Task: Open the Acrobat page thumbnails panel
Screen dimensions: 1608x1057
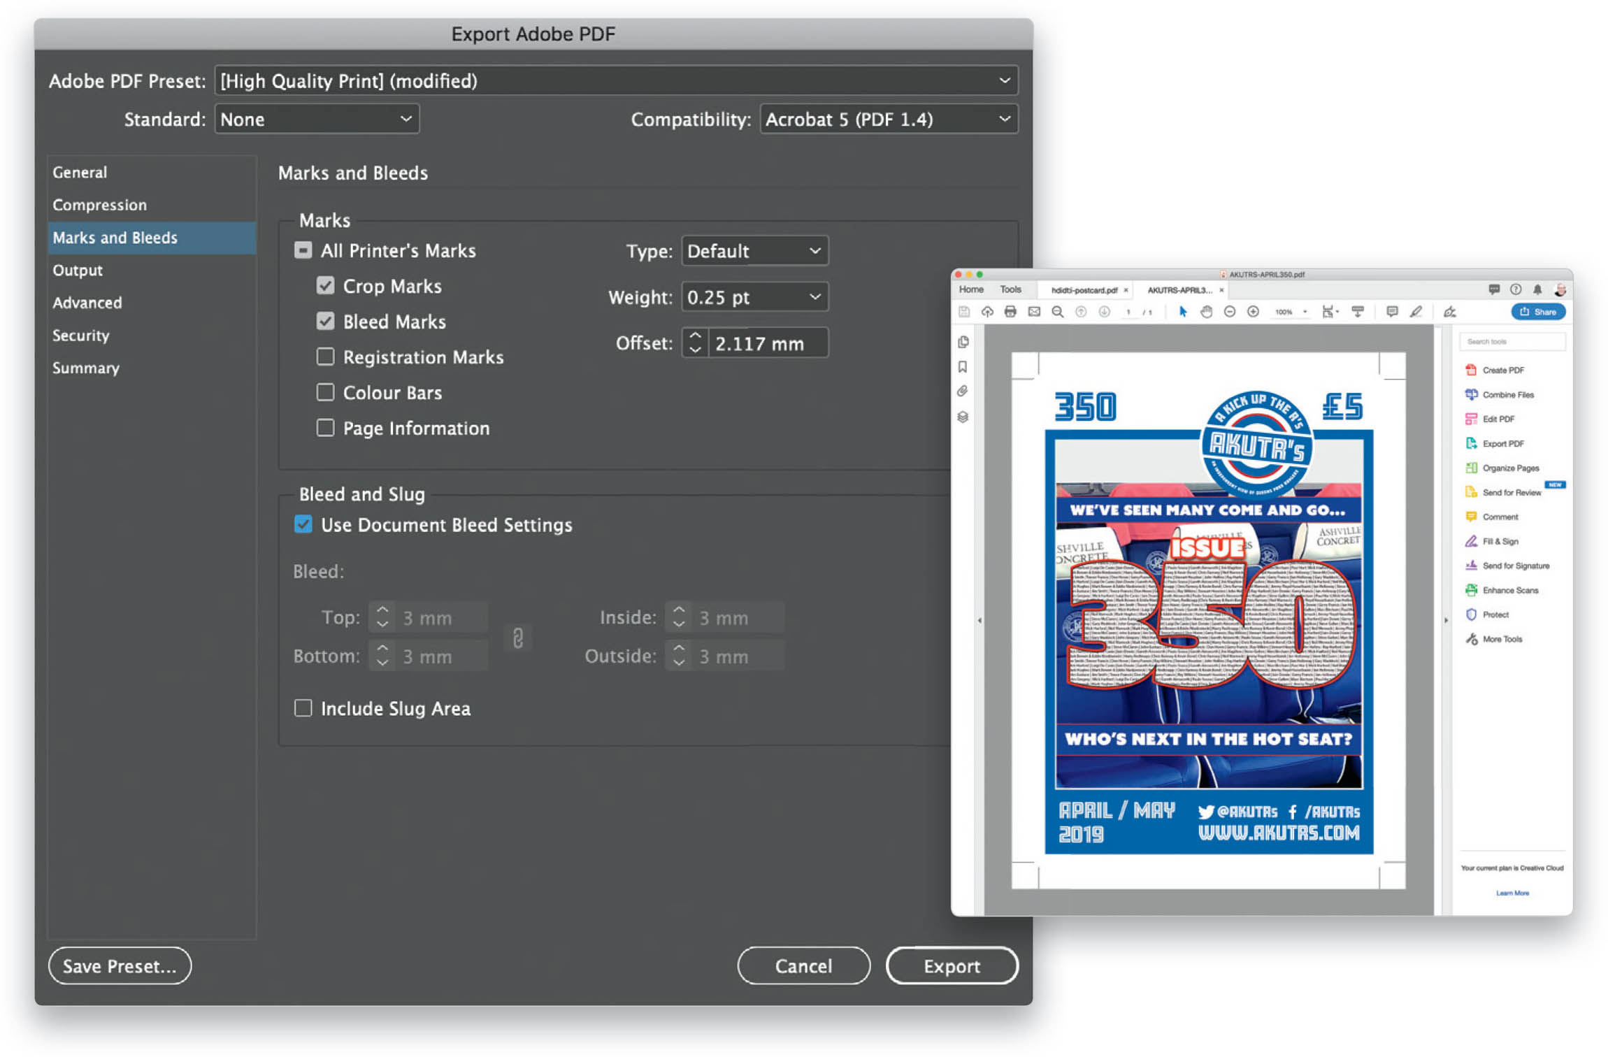Action: click(963, 342)
